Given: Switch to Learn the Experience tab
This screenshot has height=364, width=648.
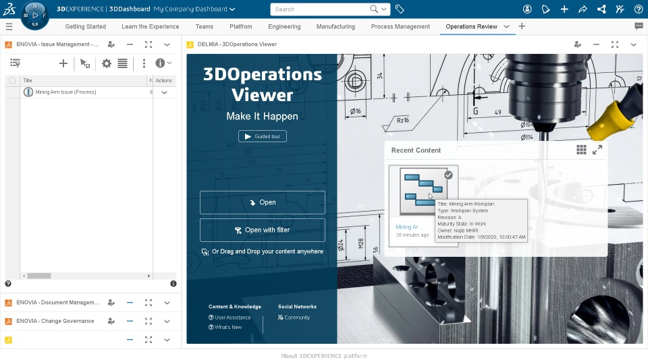Looking at the screenshot, I should (x=151, y=26).
